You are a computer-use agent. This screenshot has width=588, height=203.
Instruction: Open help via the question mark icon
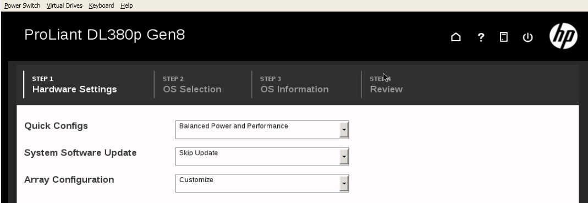coord(481,37)
